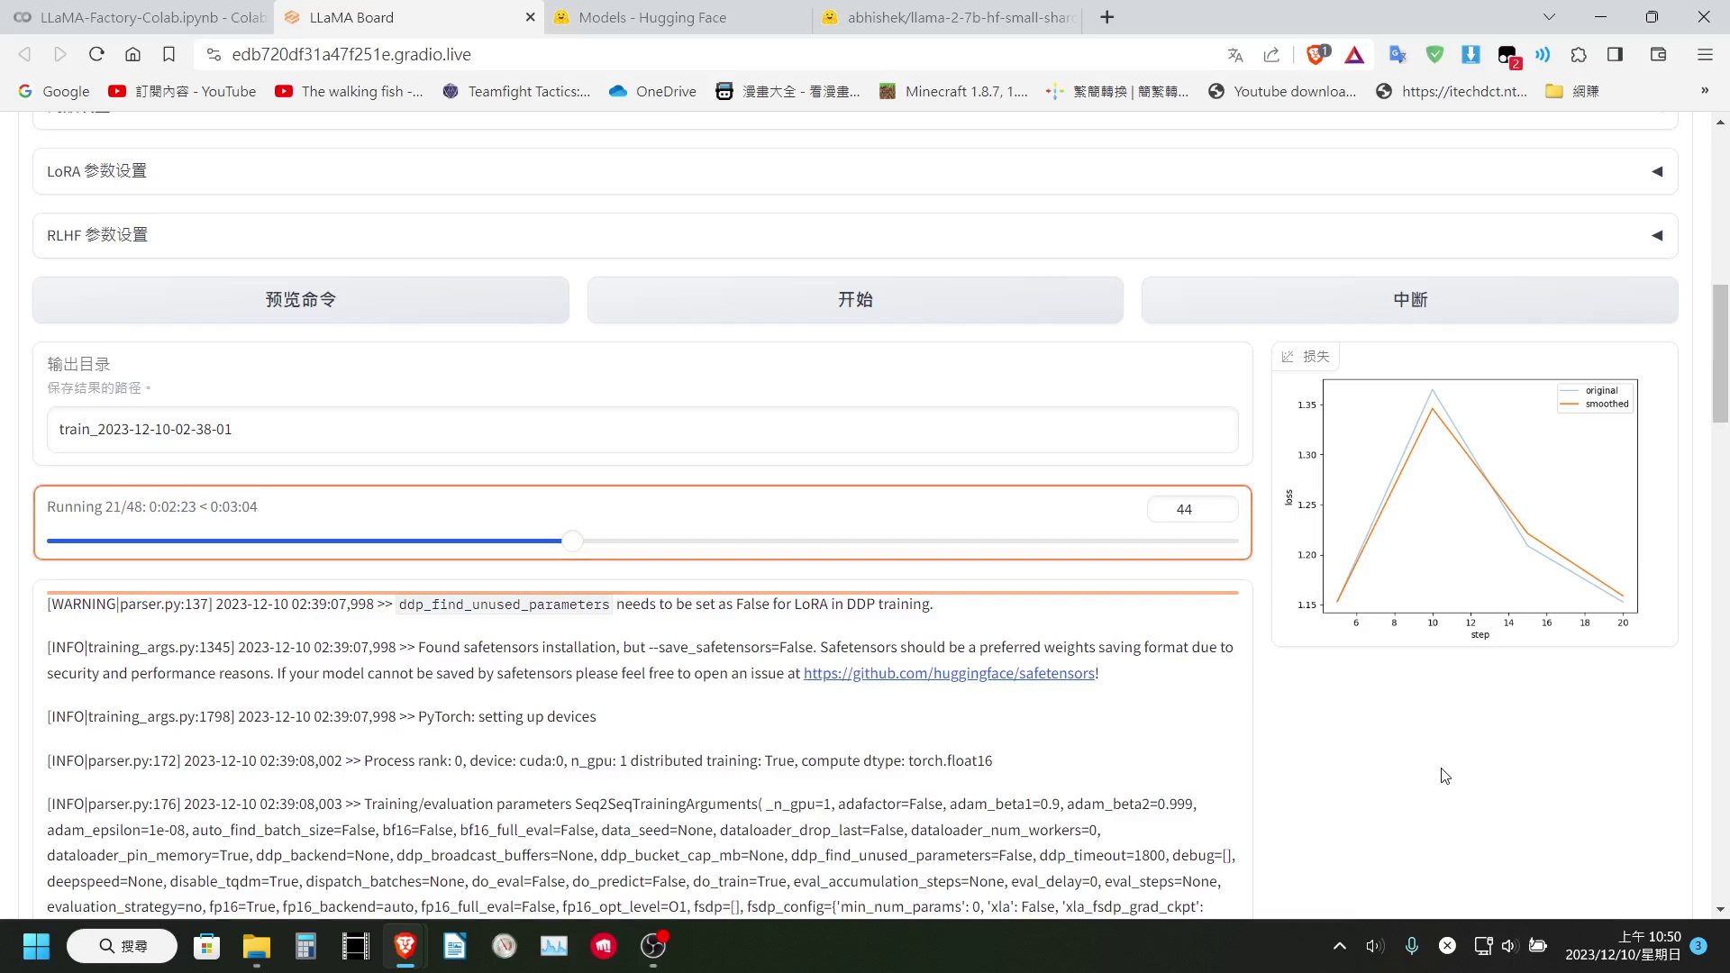Viewport: 1730px width, 973px height.
Task: Click the Bitwarden extension icon
Action: [x=1436, y=55]
